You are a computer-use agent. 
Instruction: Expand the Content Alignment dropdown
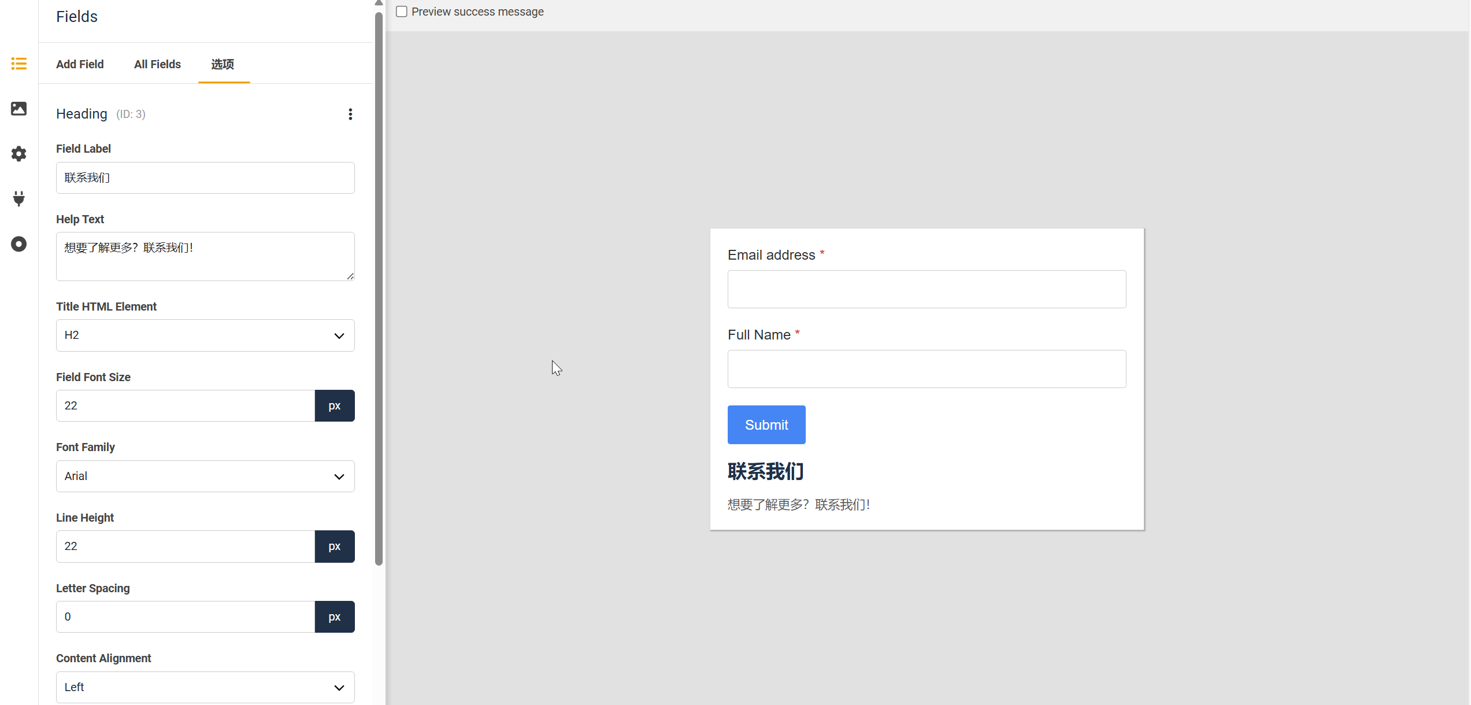point(205,687)
